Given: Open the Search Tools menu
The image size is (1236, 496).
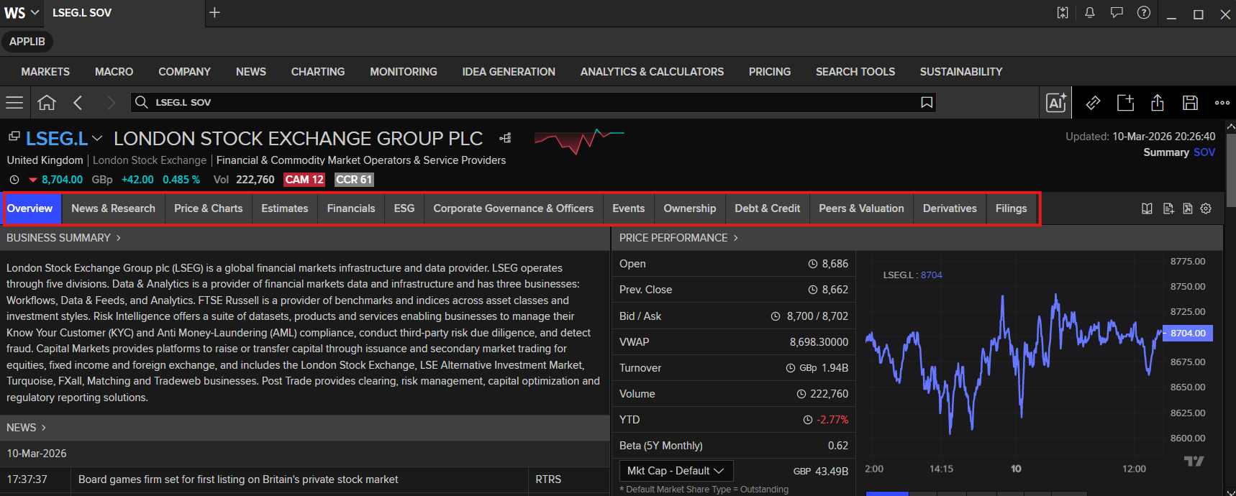Looking at the screenshot, I should tap(855, 72).
